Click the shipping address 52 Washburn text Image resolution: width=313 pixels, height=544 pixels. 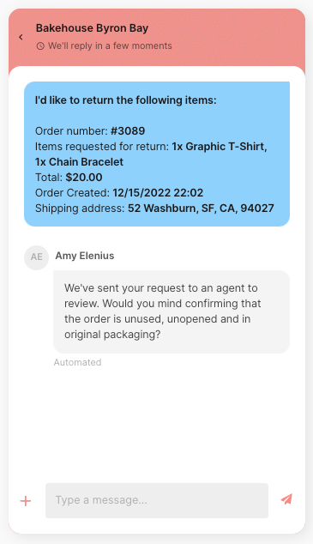pos(201,209)
